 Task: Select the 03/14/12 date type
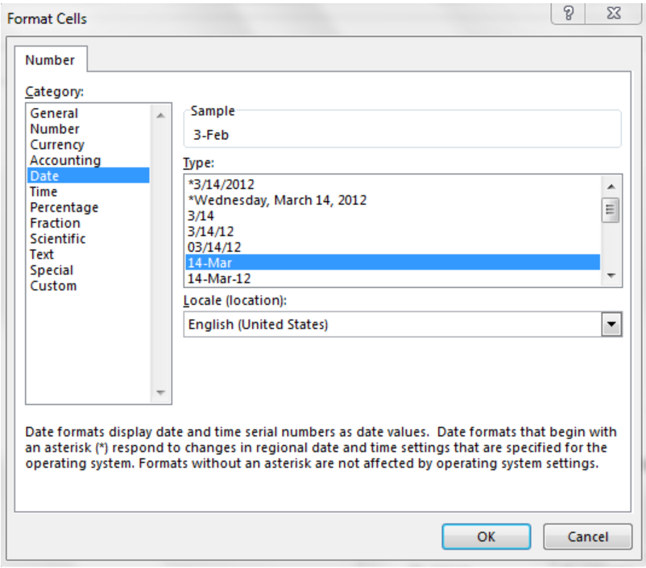[214, 247]
